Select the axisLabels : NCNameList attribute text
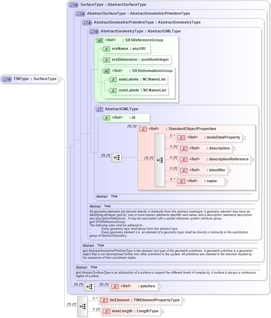The width and height of the screenshot is (271, 318). tap(142, 79)
